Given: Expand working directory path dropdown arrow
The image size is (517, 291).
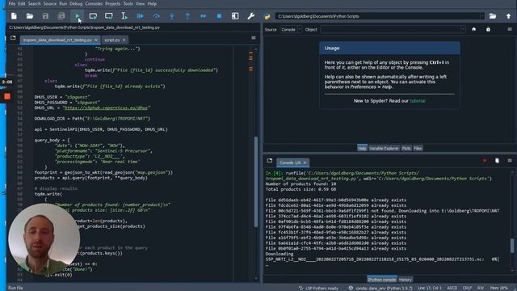Looking at the screenshot, I should click(482, 16).
